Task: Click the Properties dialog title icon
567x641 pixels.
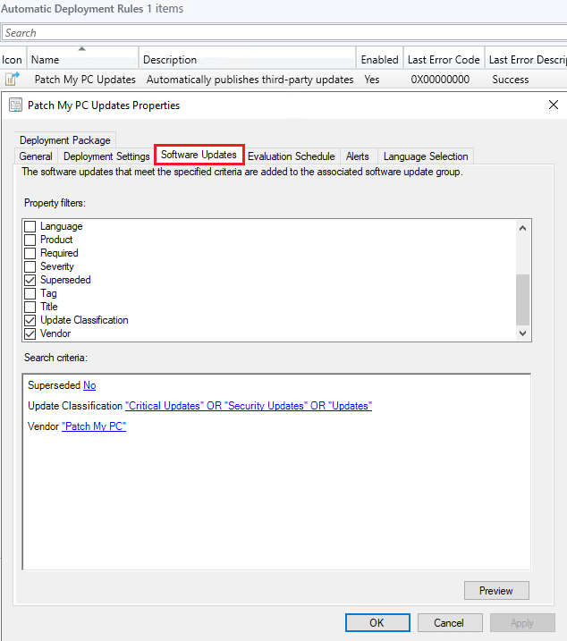Action: coord(15,105)
